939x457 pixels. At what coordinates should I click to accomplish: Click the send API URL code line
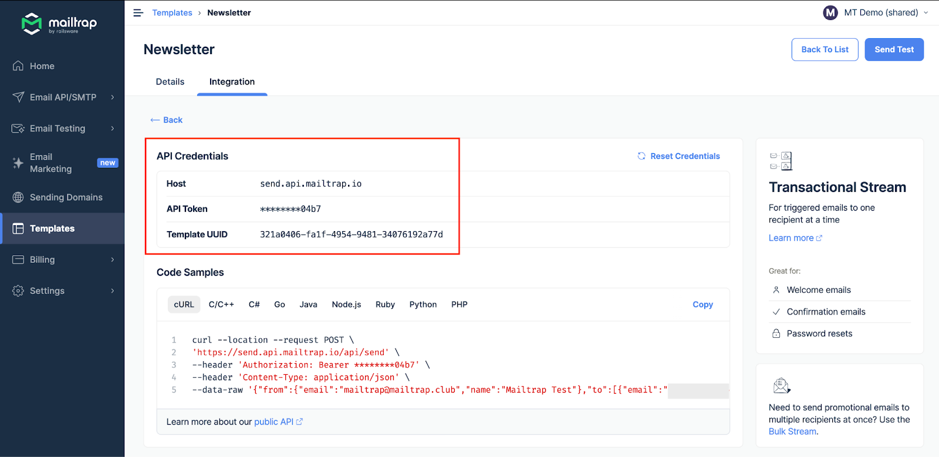pyautogui.click(x=296, y=352)
